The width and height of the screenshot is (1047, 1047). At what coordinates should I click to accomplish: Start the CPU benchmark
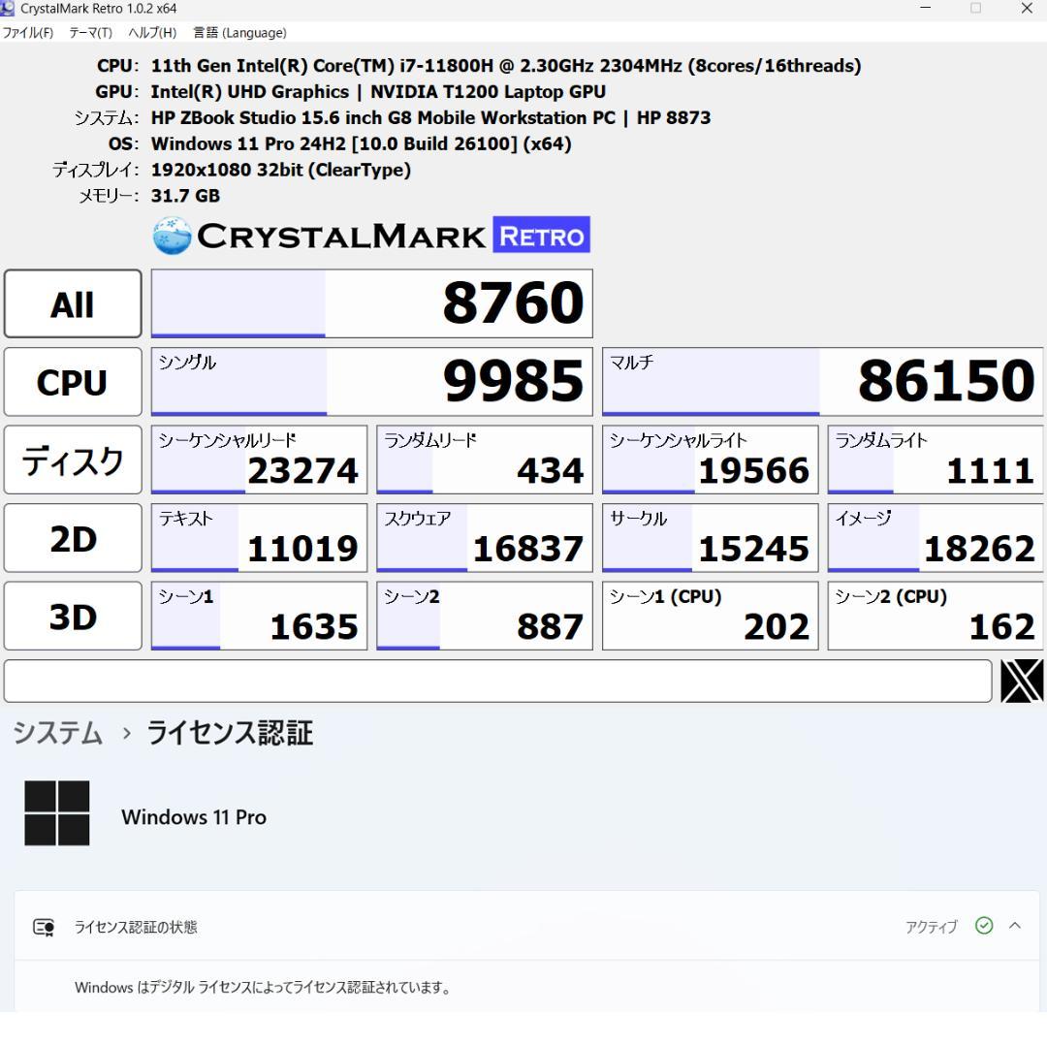point(72,381)
